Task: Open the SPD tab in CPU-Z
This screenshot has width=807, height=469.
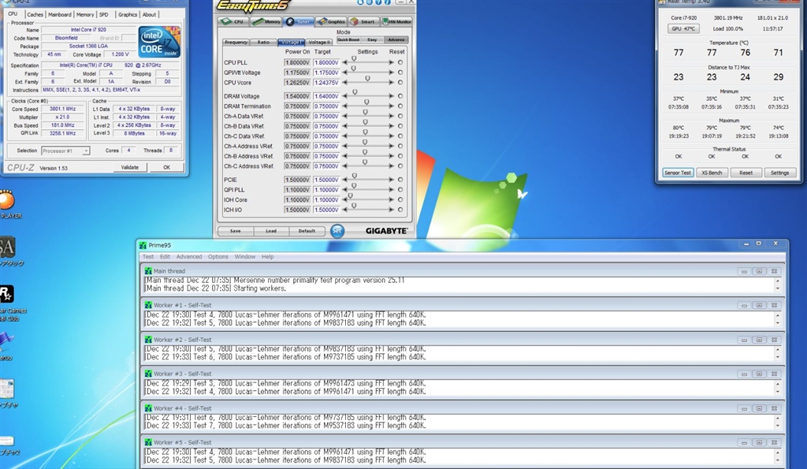Action: pyautogui.click(x=103, y=14)
